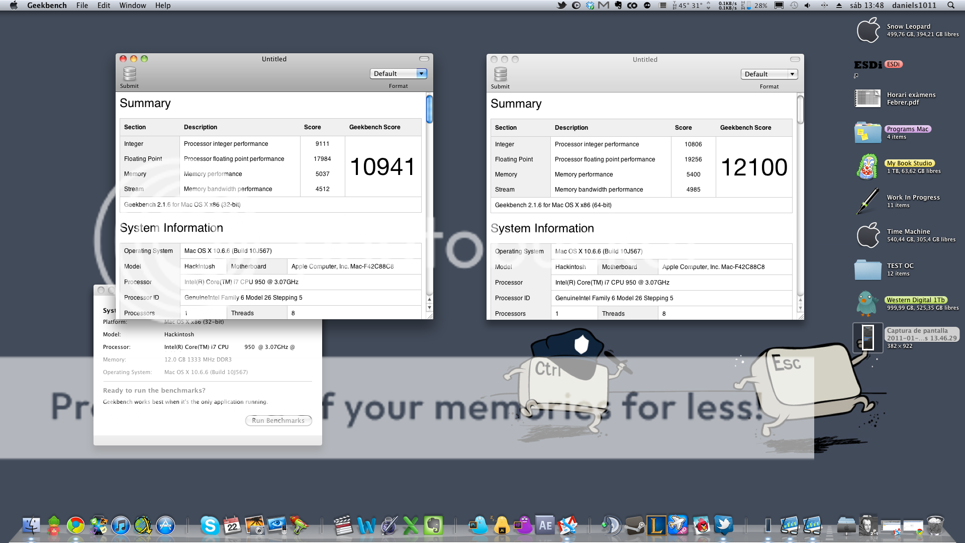
Task: Click scroll down arrow in left window scrollbar
Action: (x=429, y=307)
